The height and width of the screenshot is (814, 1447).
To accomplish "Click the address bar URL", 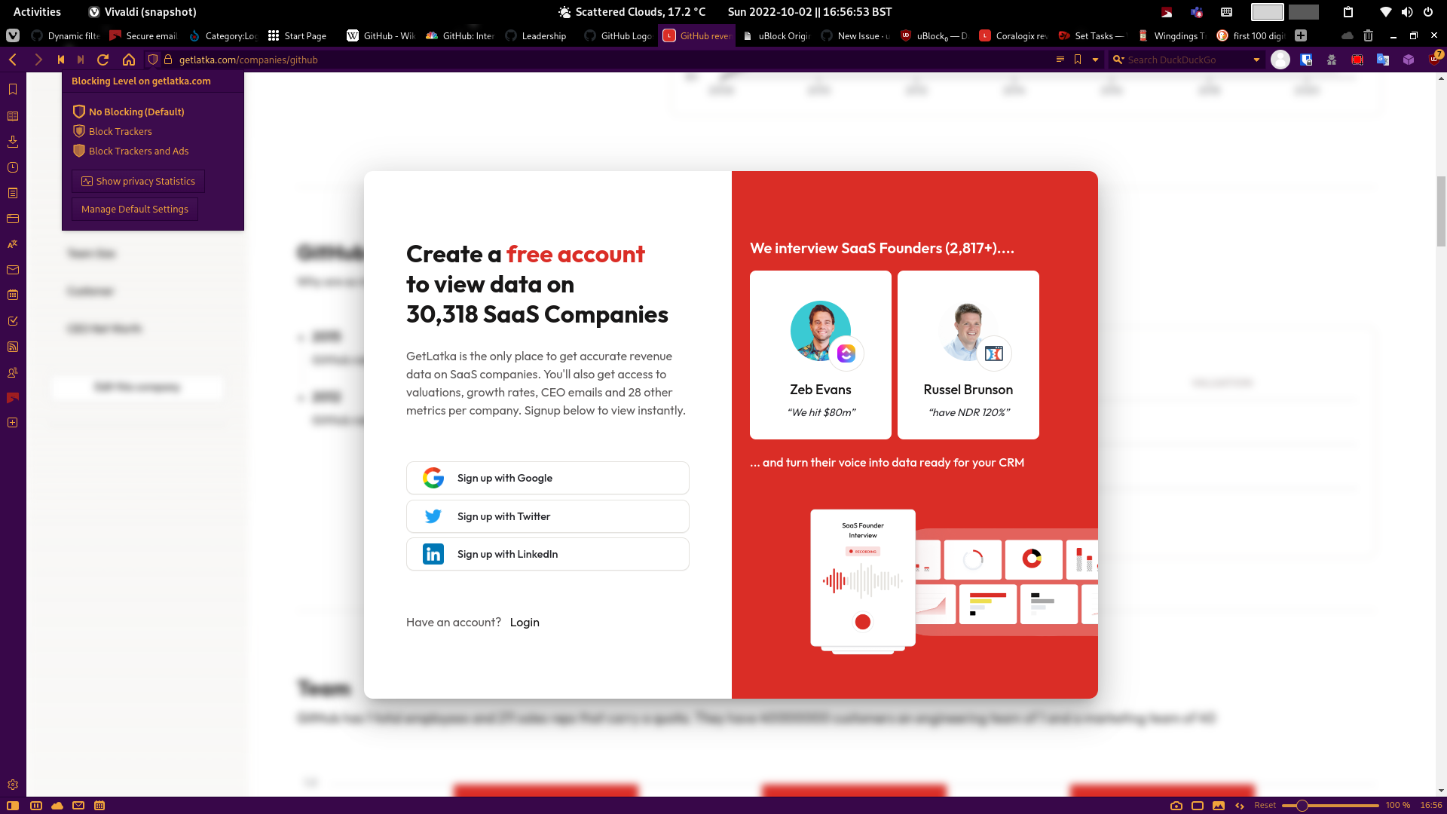I will pos(249,60).
